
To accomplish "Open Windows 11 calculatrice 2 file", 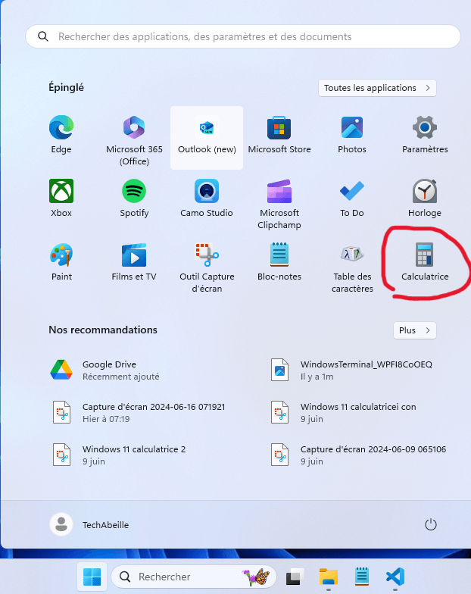I will pyautogui.click(x=118, y=455).
